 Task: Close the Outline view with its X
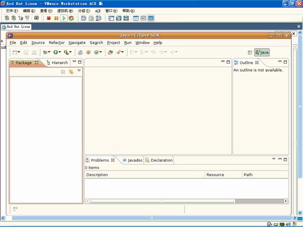[257, 62]
